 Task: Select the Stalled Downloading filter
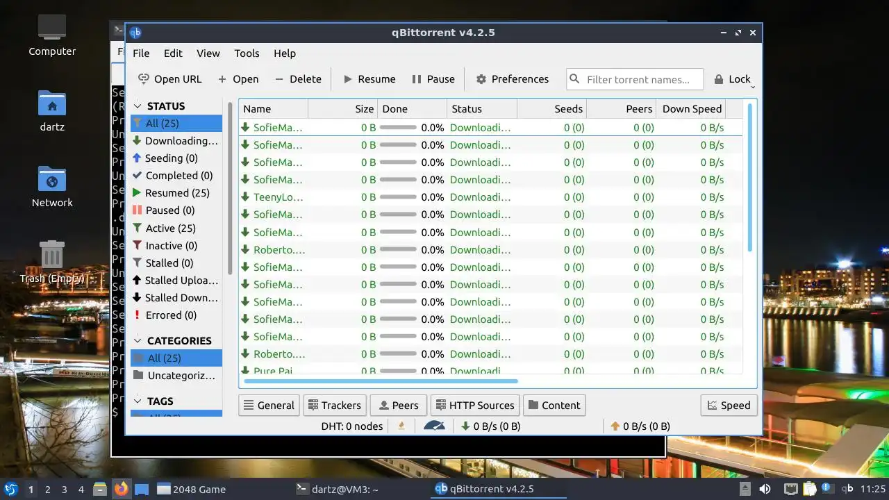pos(176,298)
